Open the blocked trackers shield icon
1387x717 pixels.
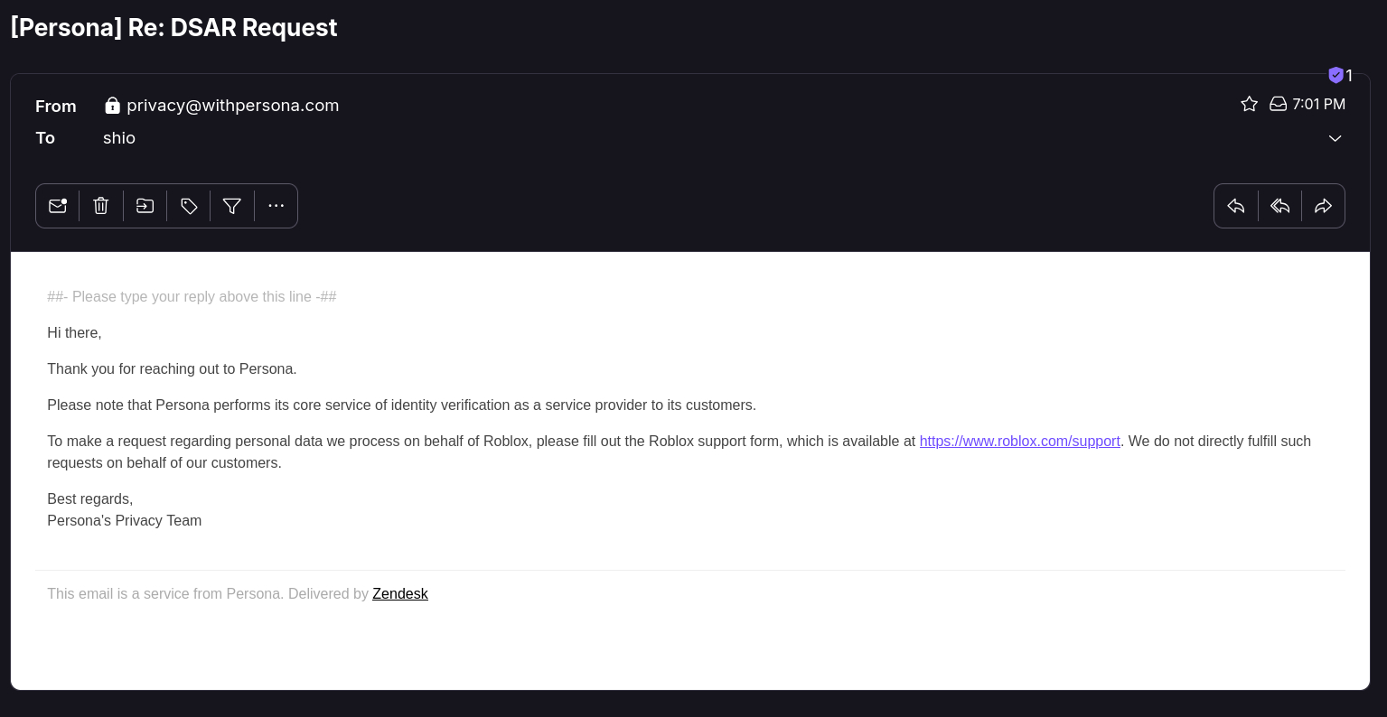tap(1335, 75)
